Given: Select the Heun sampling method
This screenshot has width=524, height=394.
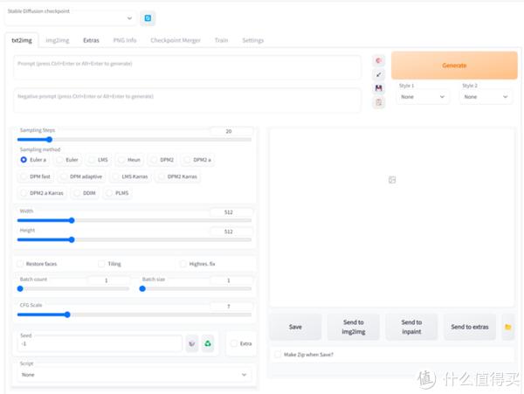Looking at the screenshot, I should (129, 160).
